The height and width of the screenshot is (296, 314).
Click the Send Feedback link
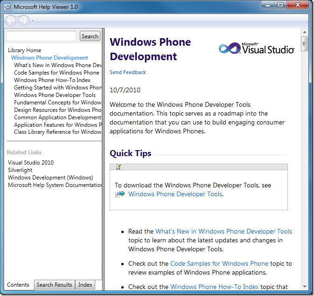click(128, 72)
